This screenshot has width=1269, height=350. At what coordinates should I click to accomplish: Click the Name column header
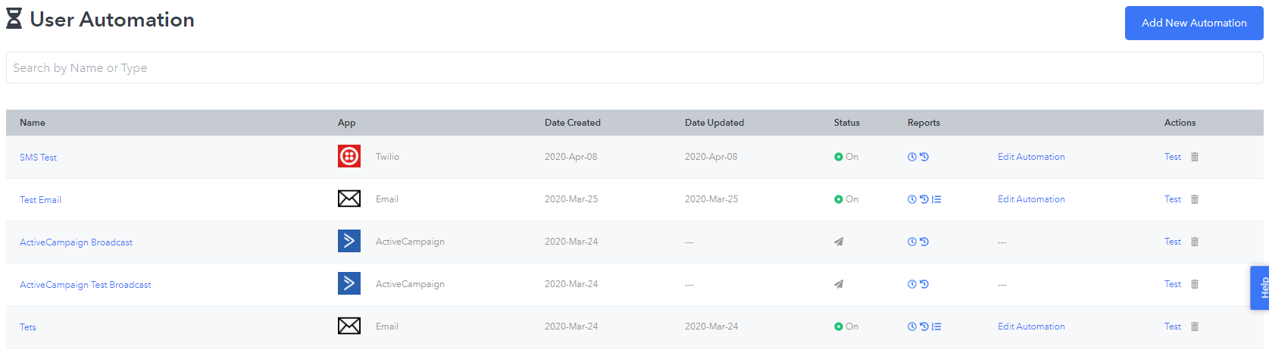pos(33,123)
